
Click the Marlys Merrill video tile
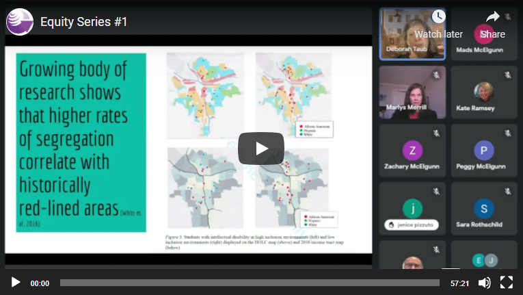[x=412, y=92]
